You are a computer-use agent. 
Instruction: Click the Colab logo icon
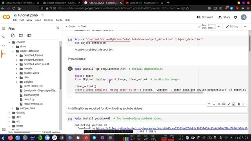pos(6,17)
